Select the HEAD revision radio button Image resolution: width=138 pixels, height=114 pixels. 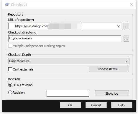[x=10, y=85]
